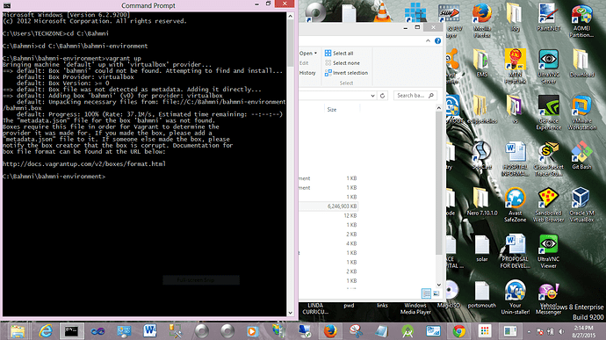Refresh the Explorer folder view
Image resolution: width=606 pixels, height=340 pixels.
(x=382, y=96)
